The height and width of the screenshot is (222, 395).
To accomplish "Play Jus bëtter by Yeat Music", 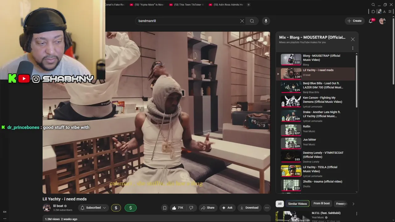I will tap(316, 143).
